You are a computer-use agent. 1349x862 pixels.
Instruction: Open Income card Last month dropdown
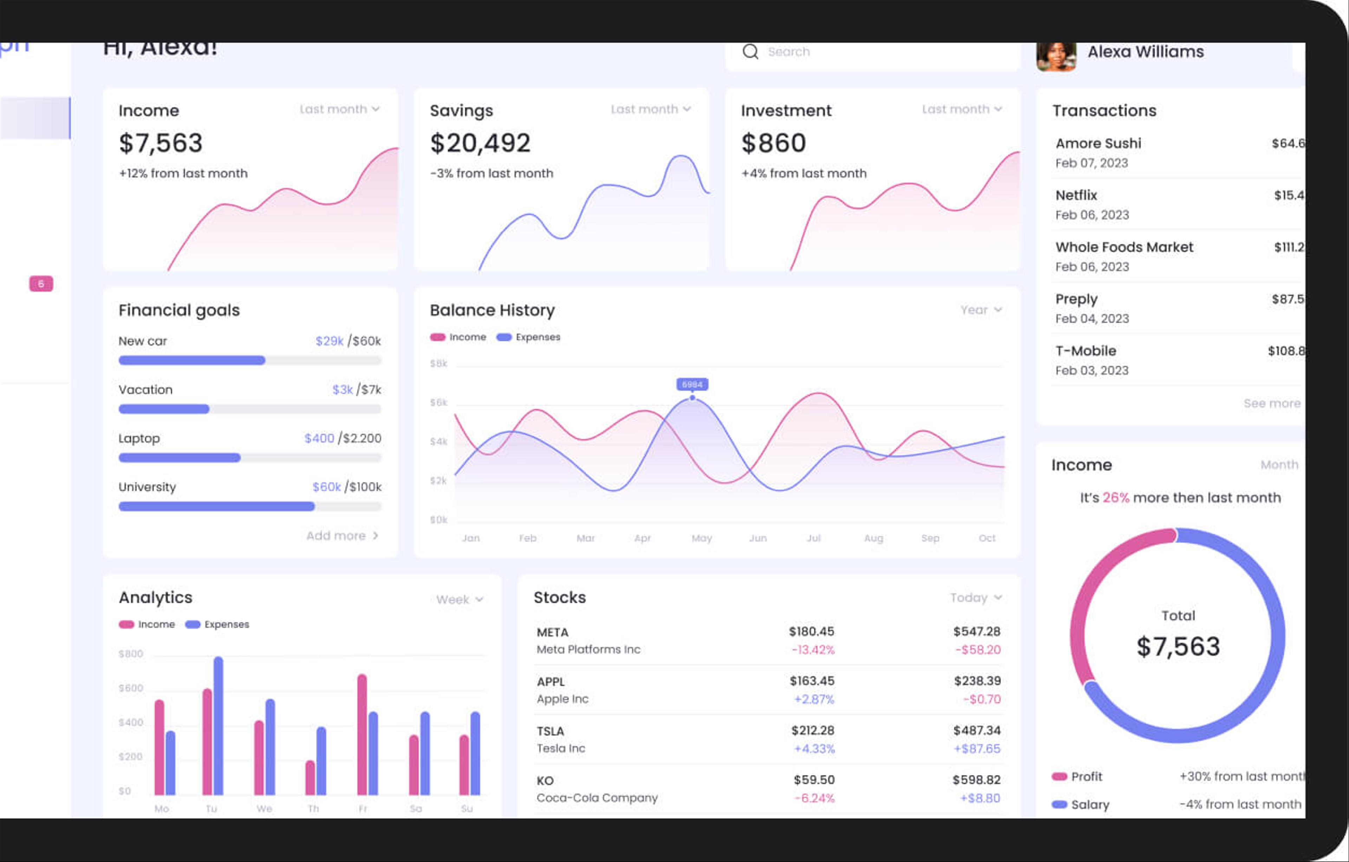[339, 109]
